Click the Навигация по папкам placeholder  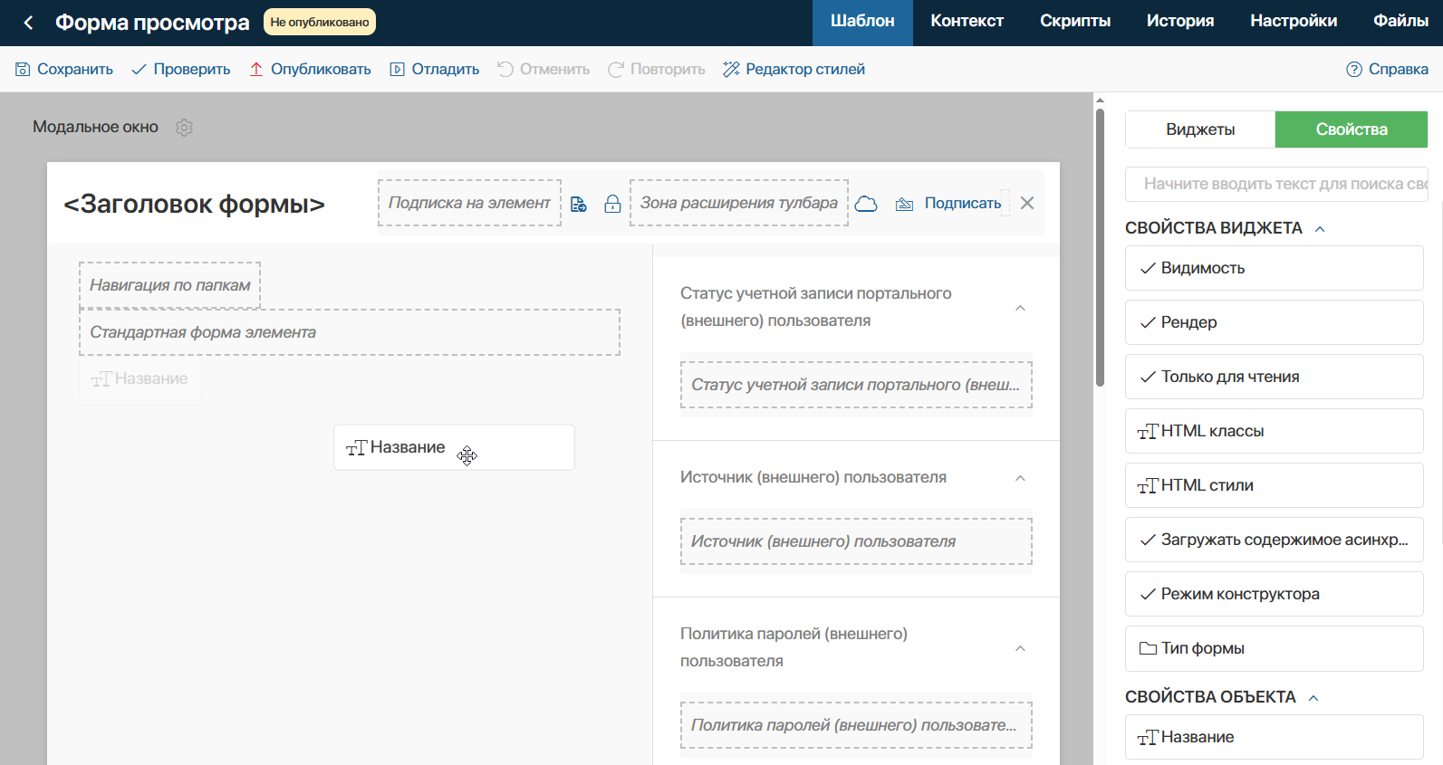(x=169, y=285)
